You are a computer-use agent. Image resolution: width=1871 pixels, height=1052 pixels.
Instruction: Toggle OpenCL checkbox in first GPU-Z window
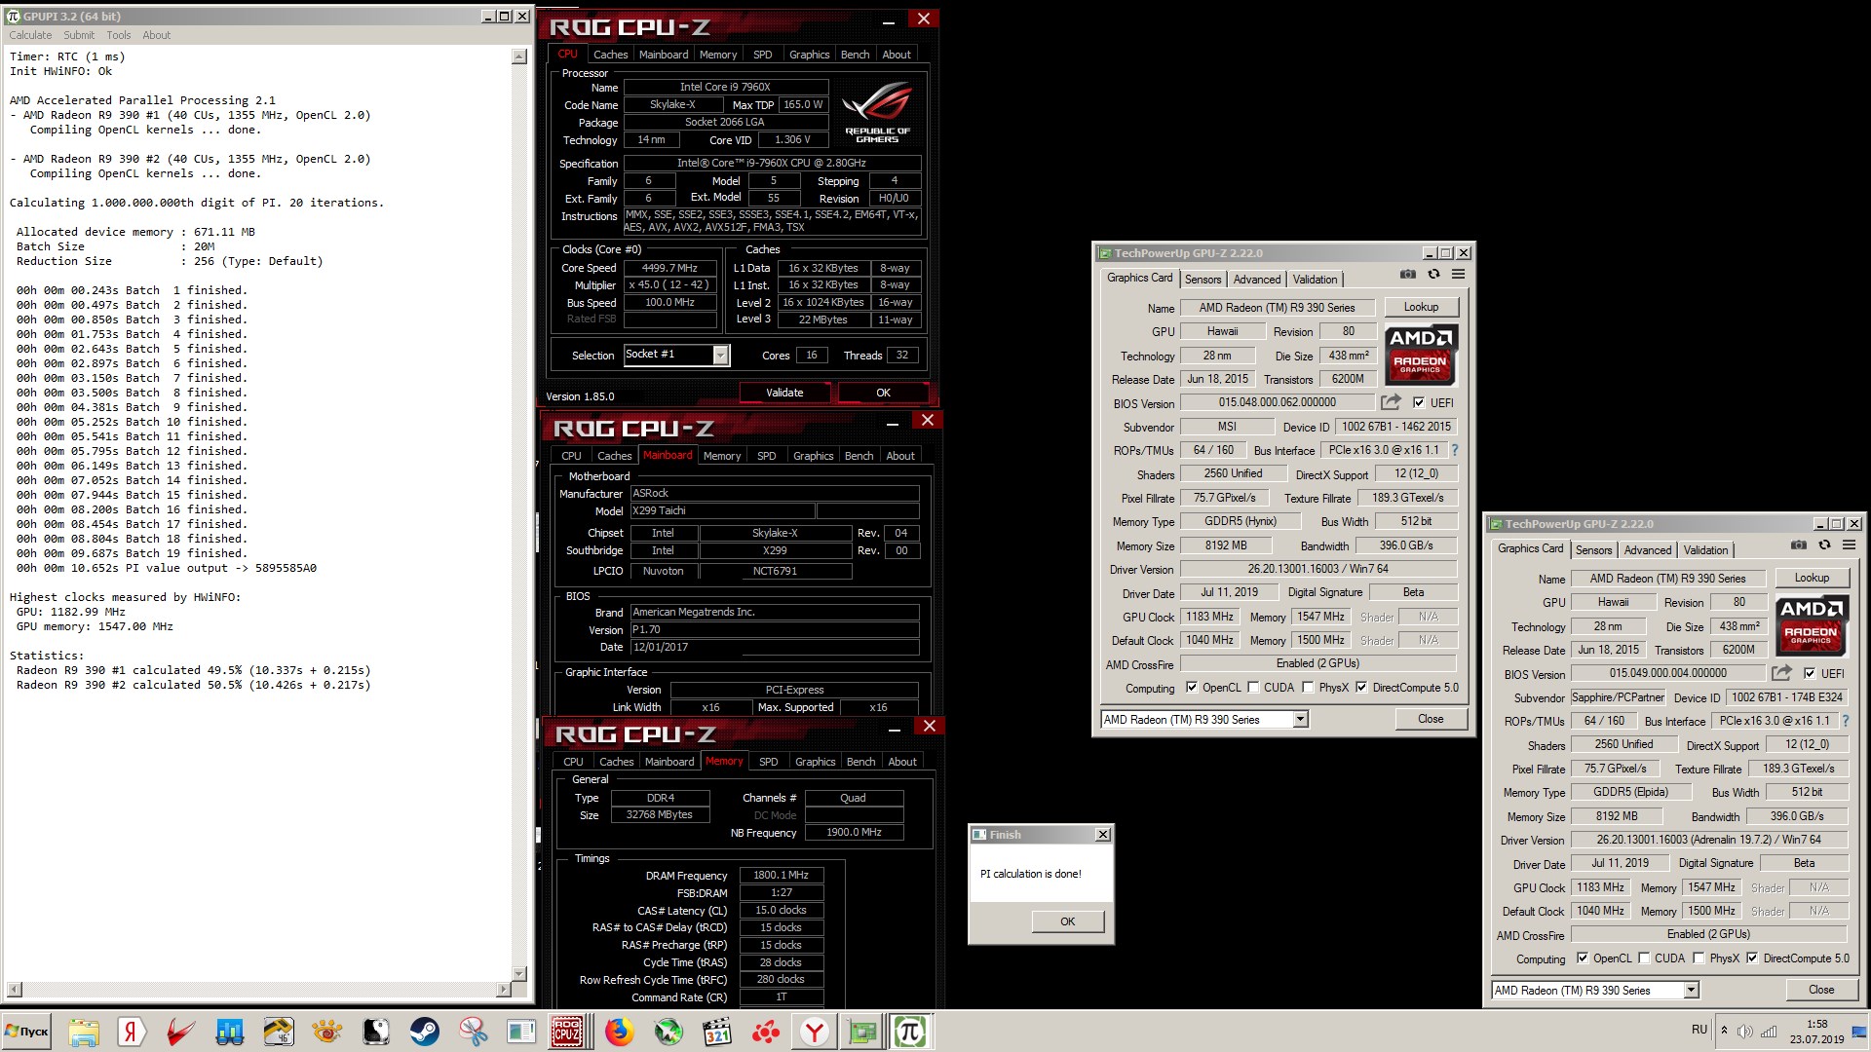(1192, 688)
